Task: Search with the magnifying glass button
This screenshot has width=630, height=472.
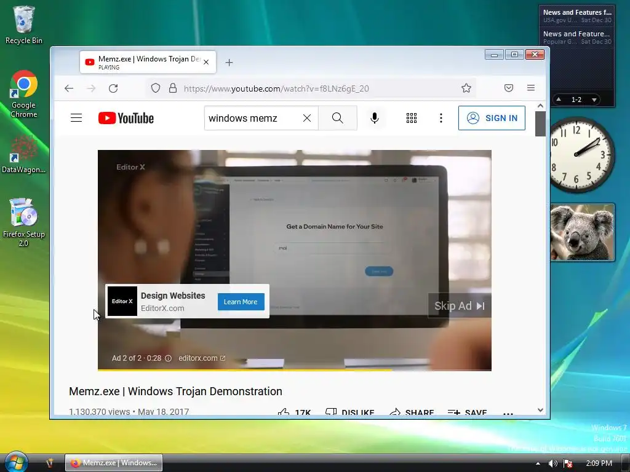Action: pyautogui.click(x=338, y=118)
